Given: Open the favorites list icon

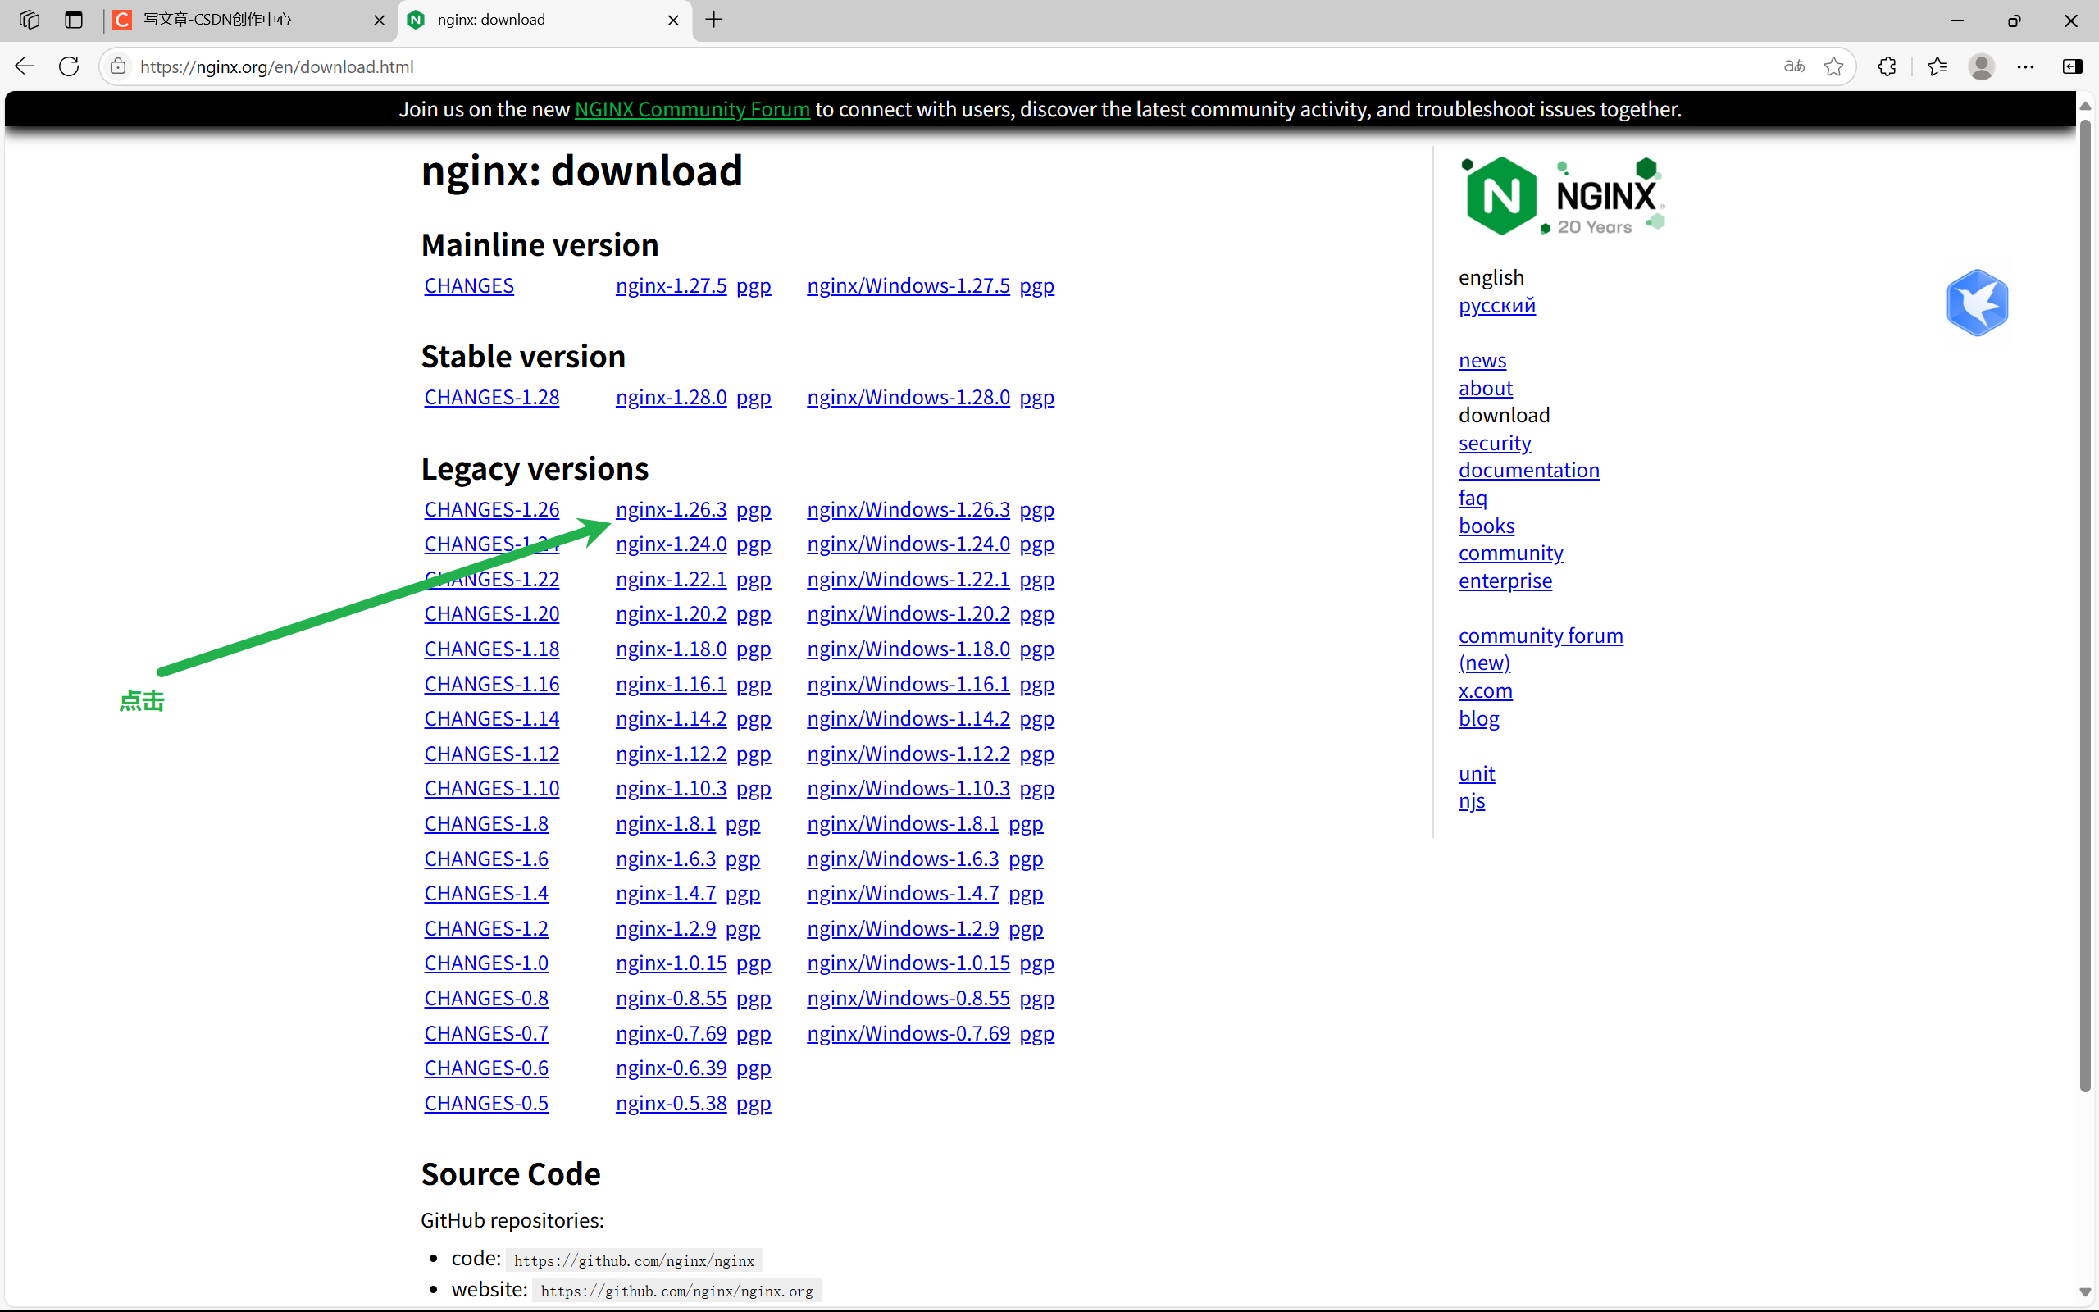Looking at the screenshot, I should 1937,66.
